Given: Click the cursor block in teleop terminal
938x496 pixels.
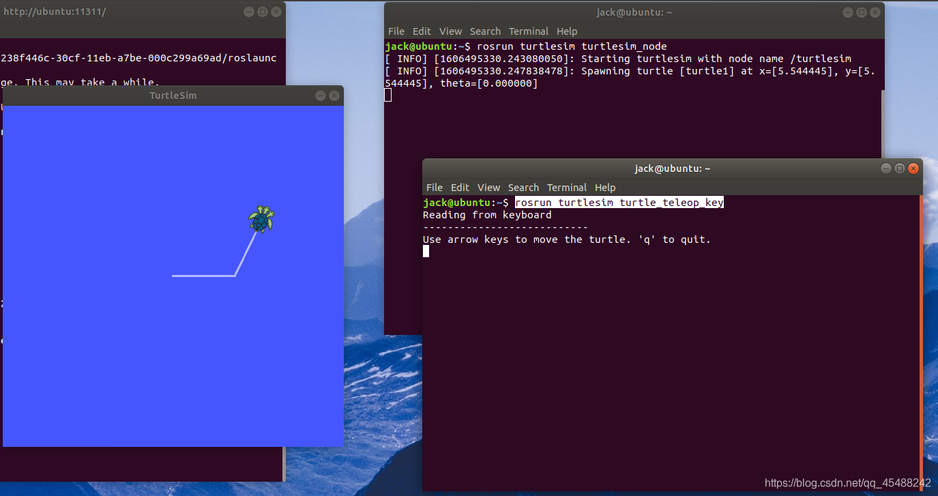Looking at the screenshot, I should coord(426,251).
